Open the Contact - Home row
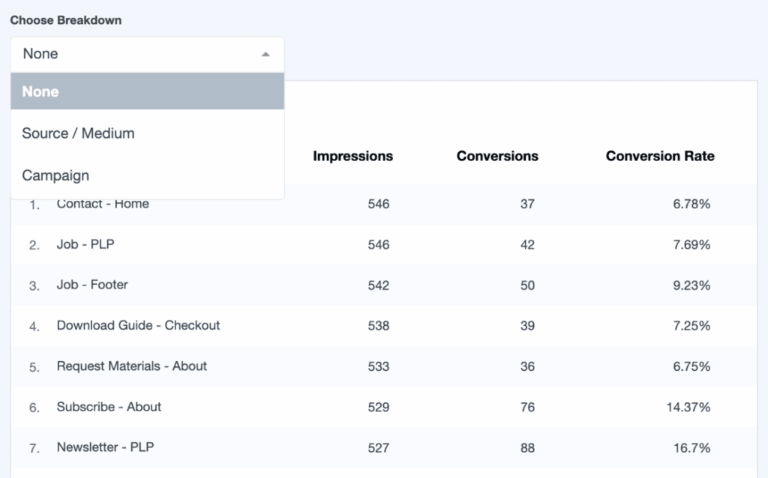 coord(103,204)
